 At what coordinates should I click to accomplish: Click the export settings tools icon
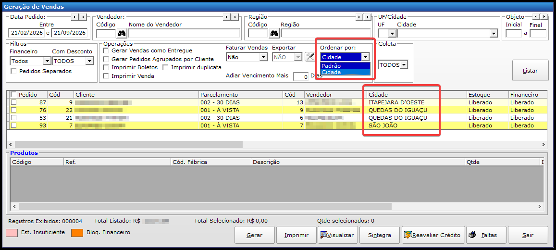tap(310, 56)
